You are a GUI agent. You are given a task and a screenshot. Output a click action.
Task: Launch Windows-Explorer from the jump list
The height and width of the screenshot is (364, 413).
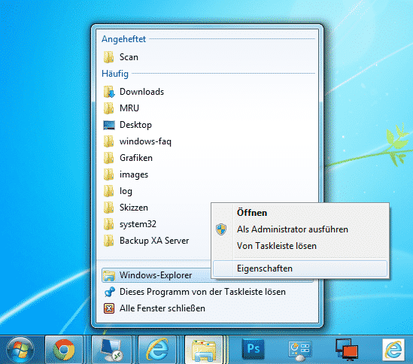(156, 275)
